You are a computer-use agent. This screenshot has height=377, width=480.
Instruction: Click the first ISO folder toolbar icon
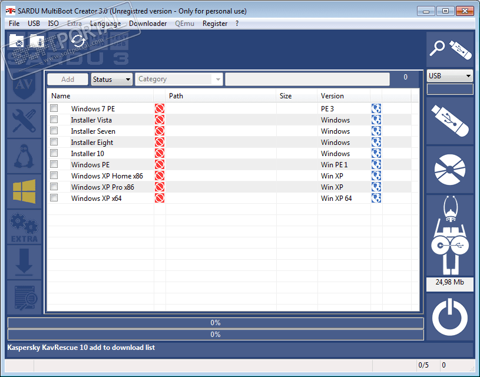click(16, 41)
